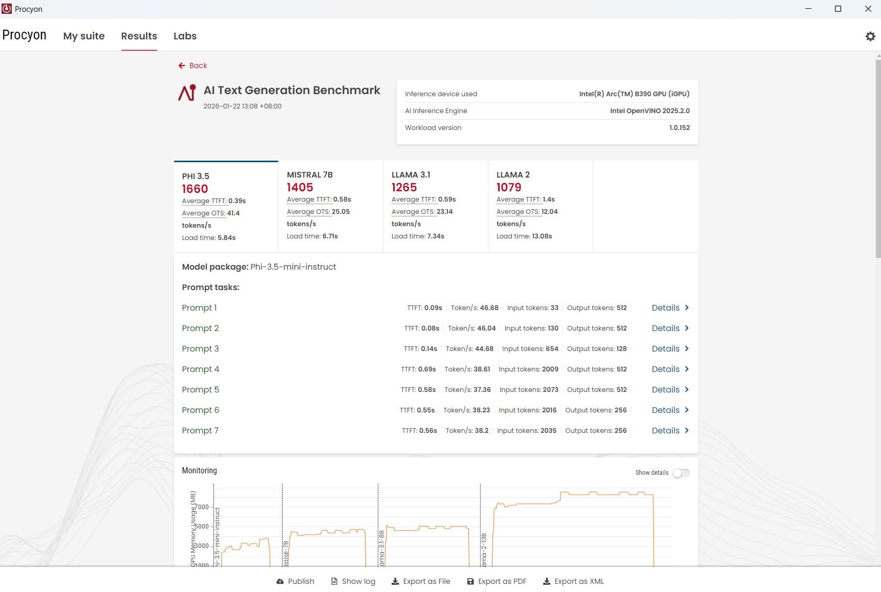
Task: Expand Prompt 7 details chevron
Action: [686, 430]
